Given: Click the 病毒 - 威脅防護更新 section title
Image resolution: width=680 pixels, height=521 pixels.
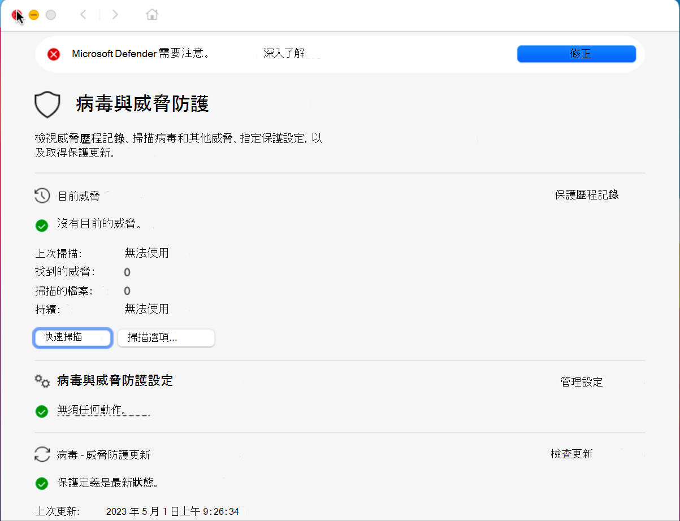Looking at the screenshot, I should coord(104,455).
